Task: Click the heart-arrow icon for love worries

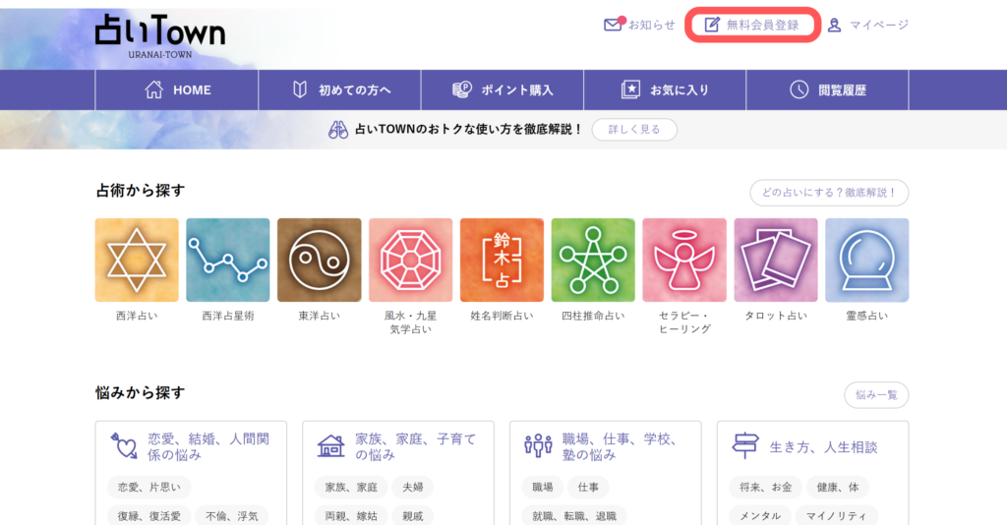Action: 124,446
